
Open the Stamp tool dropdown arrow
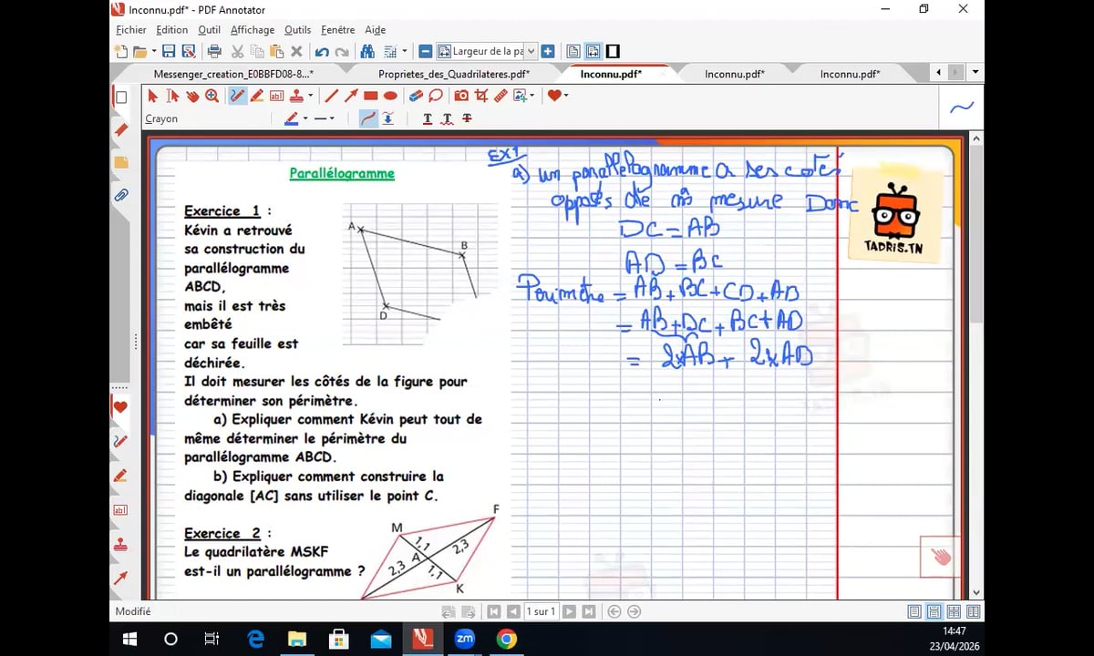point(311,96)
